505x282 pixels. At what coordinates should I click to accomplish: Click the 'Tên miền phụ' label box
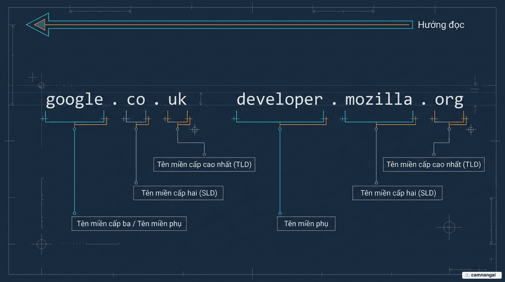point(306,223)
